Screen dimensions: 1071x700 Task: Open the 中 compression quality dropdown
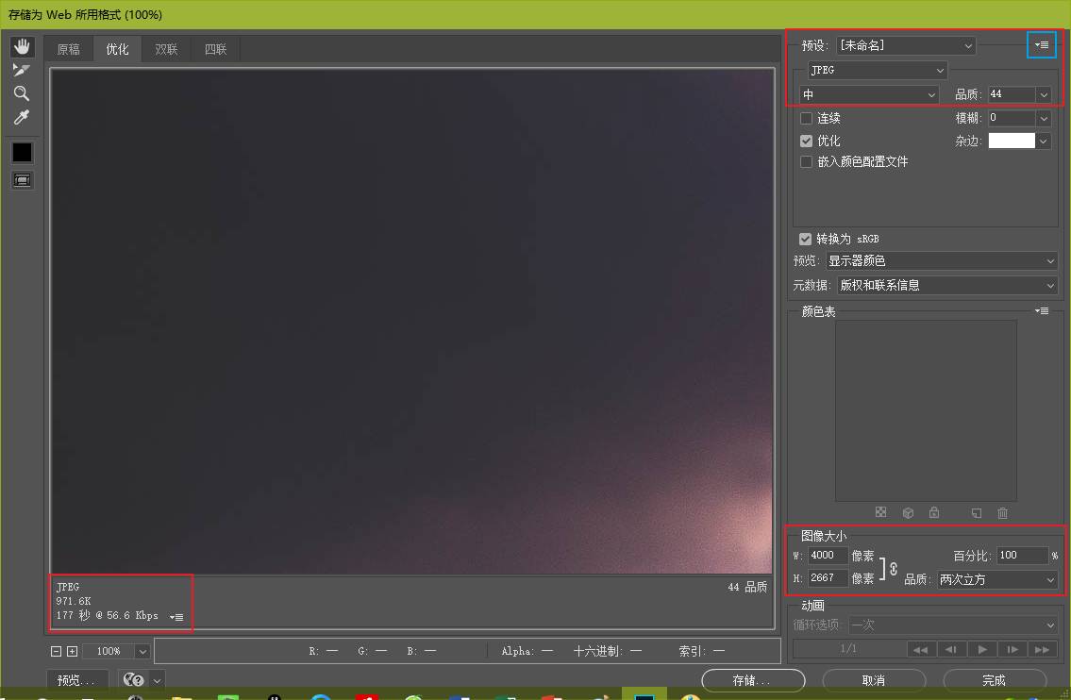click(868, 94)
